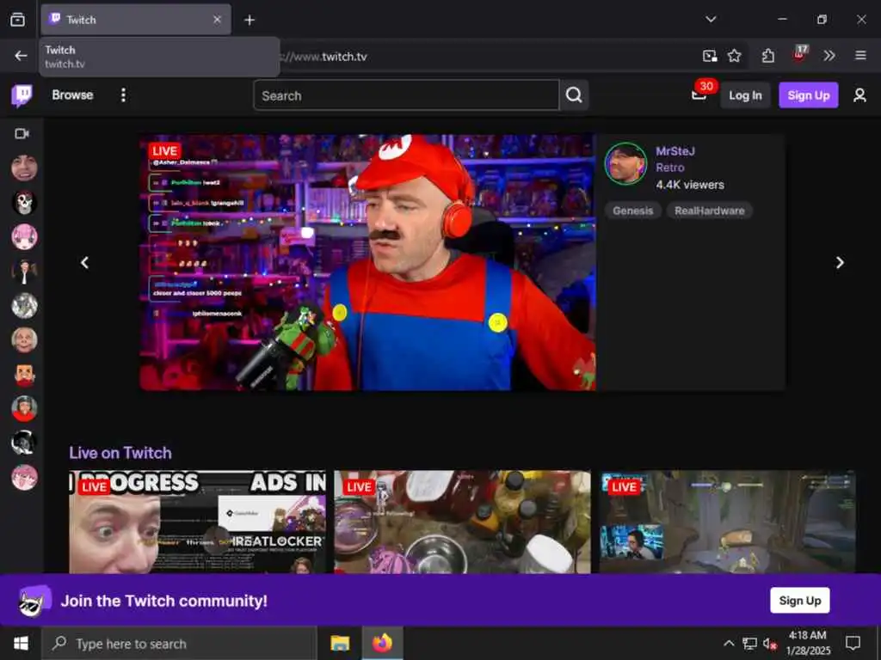Open the cooking jars live stream thumbnail

(462, 522)
